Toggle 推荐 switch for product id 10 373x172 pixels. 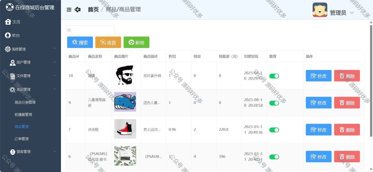coord(274,76)
